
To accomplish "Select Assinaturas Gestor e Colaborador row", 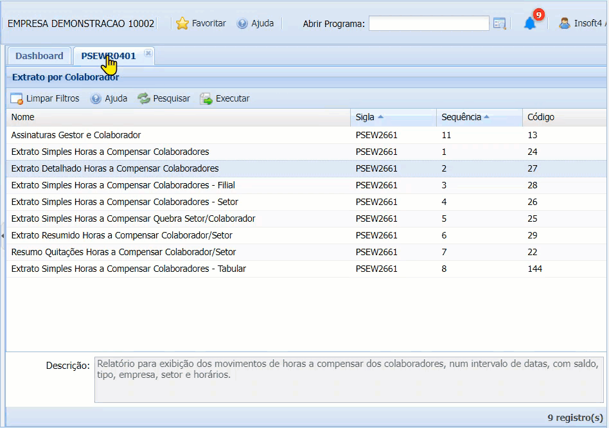I will (x=76, y=135).
